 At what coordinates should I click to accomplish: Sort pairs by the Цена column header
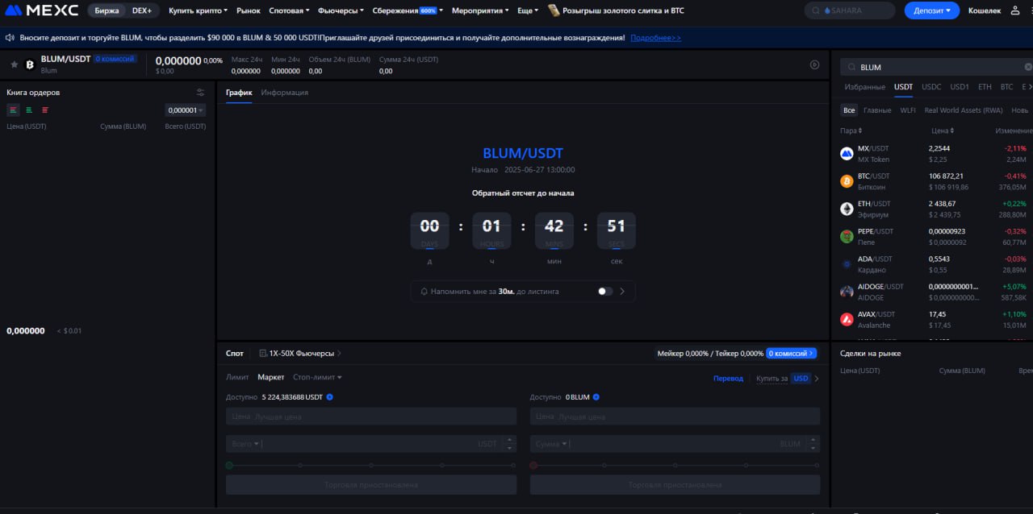tap(943, 131)
